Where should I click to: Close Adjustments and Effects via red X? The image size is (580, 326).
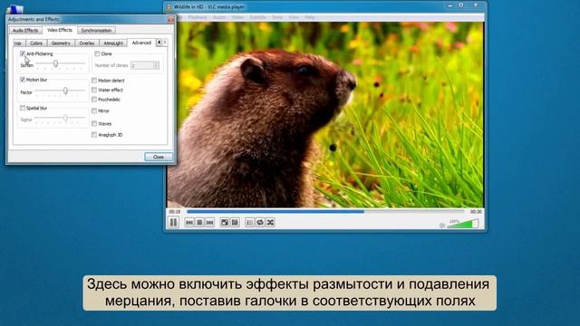[170, 19]
